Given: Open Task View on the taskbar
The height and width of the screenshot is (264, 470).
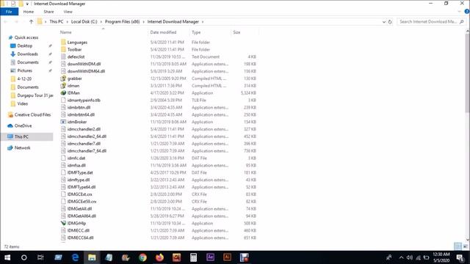Looking at the screenshot, I should 40,257.
